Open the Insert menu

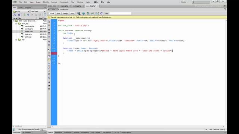38,2
